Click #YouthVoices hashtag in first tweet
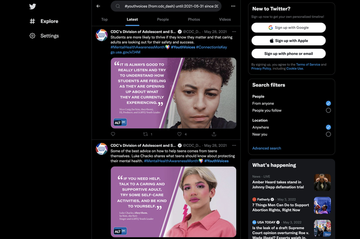The image size is (360, 239). (x=183, y=47)
